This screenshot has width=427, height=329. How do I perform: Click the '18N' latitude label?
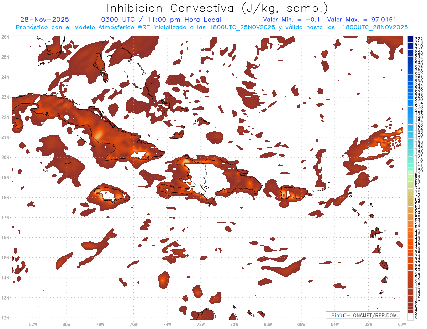(5, 197)
